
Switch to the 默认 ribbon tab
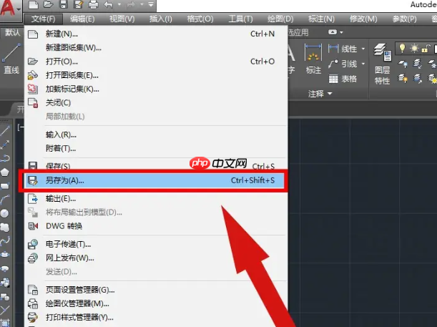pyautogui.click(x=13, y=33)
